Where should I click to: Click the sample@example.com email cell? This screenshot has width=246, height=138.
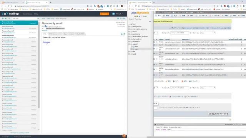pyautogui.click(x=173, y=42)
